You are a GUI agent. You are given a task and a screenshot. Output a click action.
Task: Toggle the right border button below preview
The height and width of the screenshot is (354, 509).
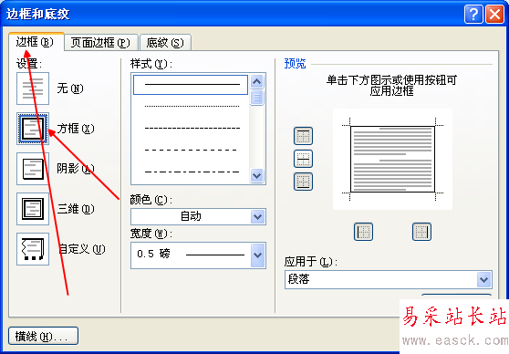coord(421,232)
